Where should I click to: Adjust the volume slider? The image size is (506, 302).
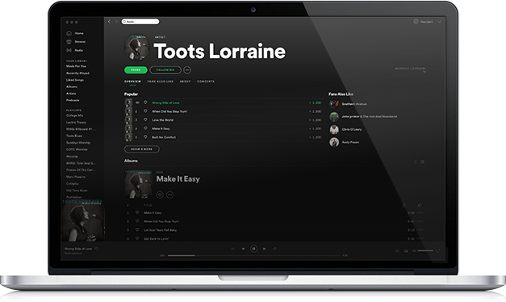pyautogui.click(x=425, y=250)
